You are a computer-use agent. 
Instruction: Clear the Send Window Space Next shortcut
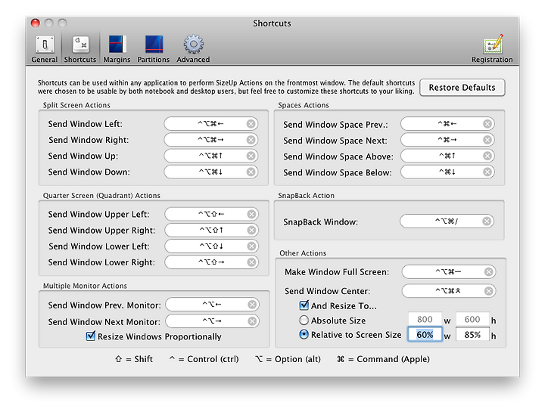coord(487,140)
